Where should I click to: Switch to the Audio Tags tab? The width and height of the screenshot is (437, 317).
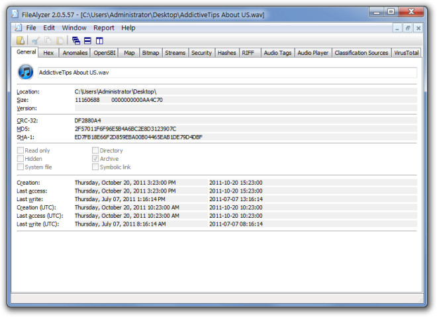coord(277,53)
